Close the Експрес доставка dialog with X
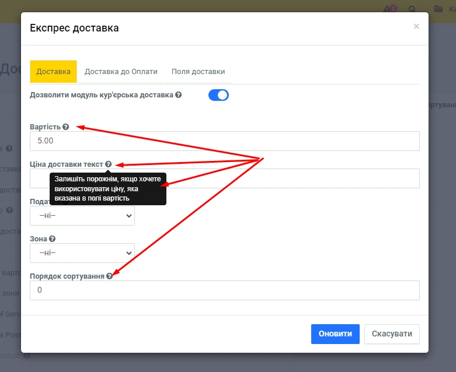The height and width of the screenshot is (372, 456). click(416, 26)
